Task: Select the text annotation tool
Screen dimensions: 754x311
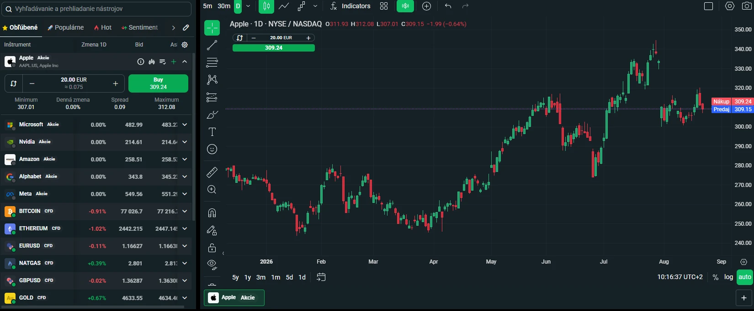Action: pos(212,132)
